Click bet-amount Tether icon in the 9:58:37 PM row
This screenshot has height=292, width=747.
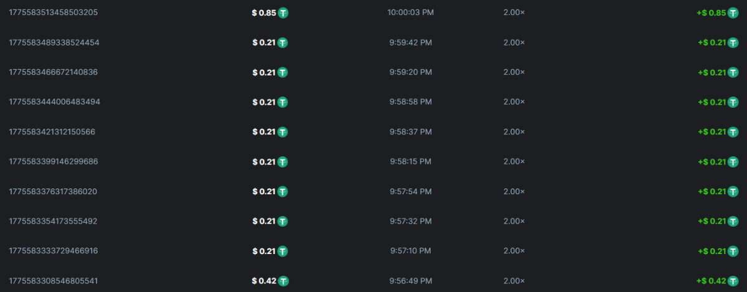(x=283, y=132)
